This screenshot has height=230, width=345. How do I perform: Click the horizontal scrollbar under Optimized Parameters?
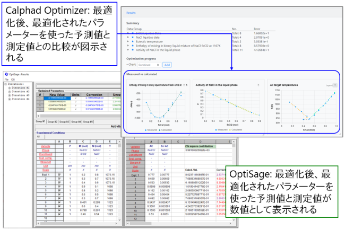coord(80,116)
